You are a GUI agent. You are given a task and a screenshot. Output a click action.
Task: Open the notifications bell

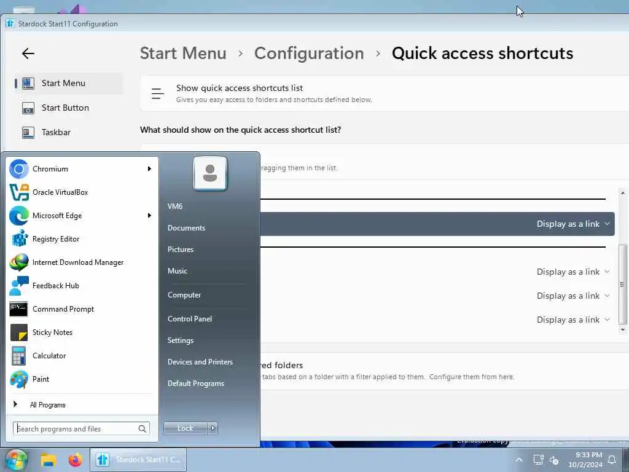612,460
